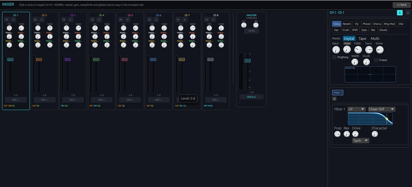Select the Filter 1 tab
This screenshot has width=412, height=187.
pyautogui.click(x=338, y=92)
